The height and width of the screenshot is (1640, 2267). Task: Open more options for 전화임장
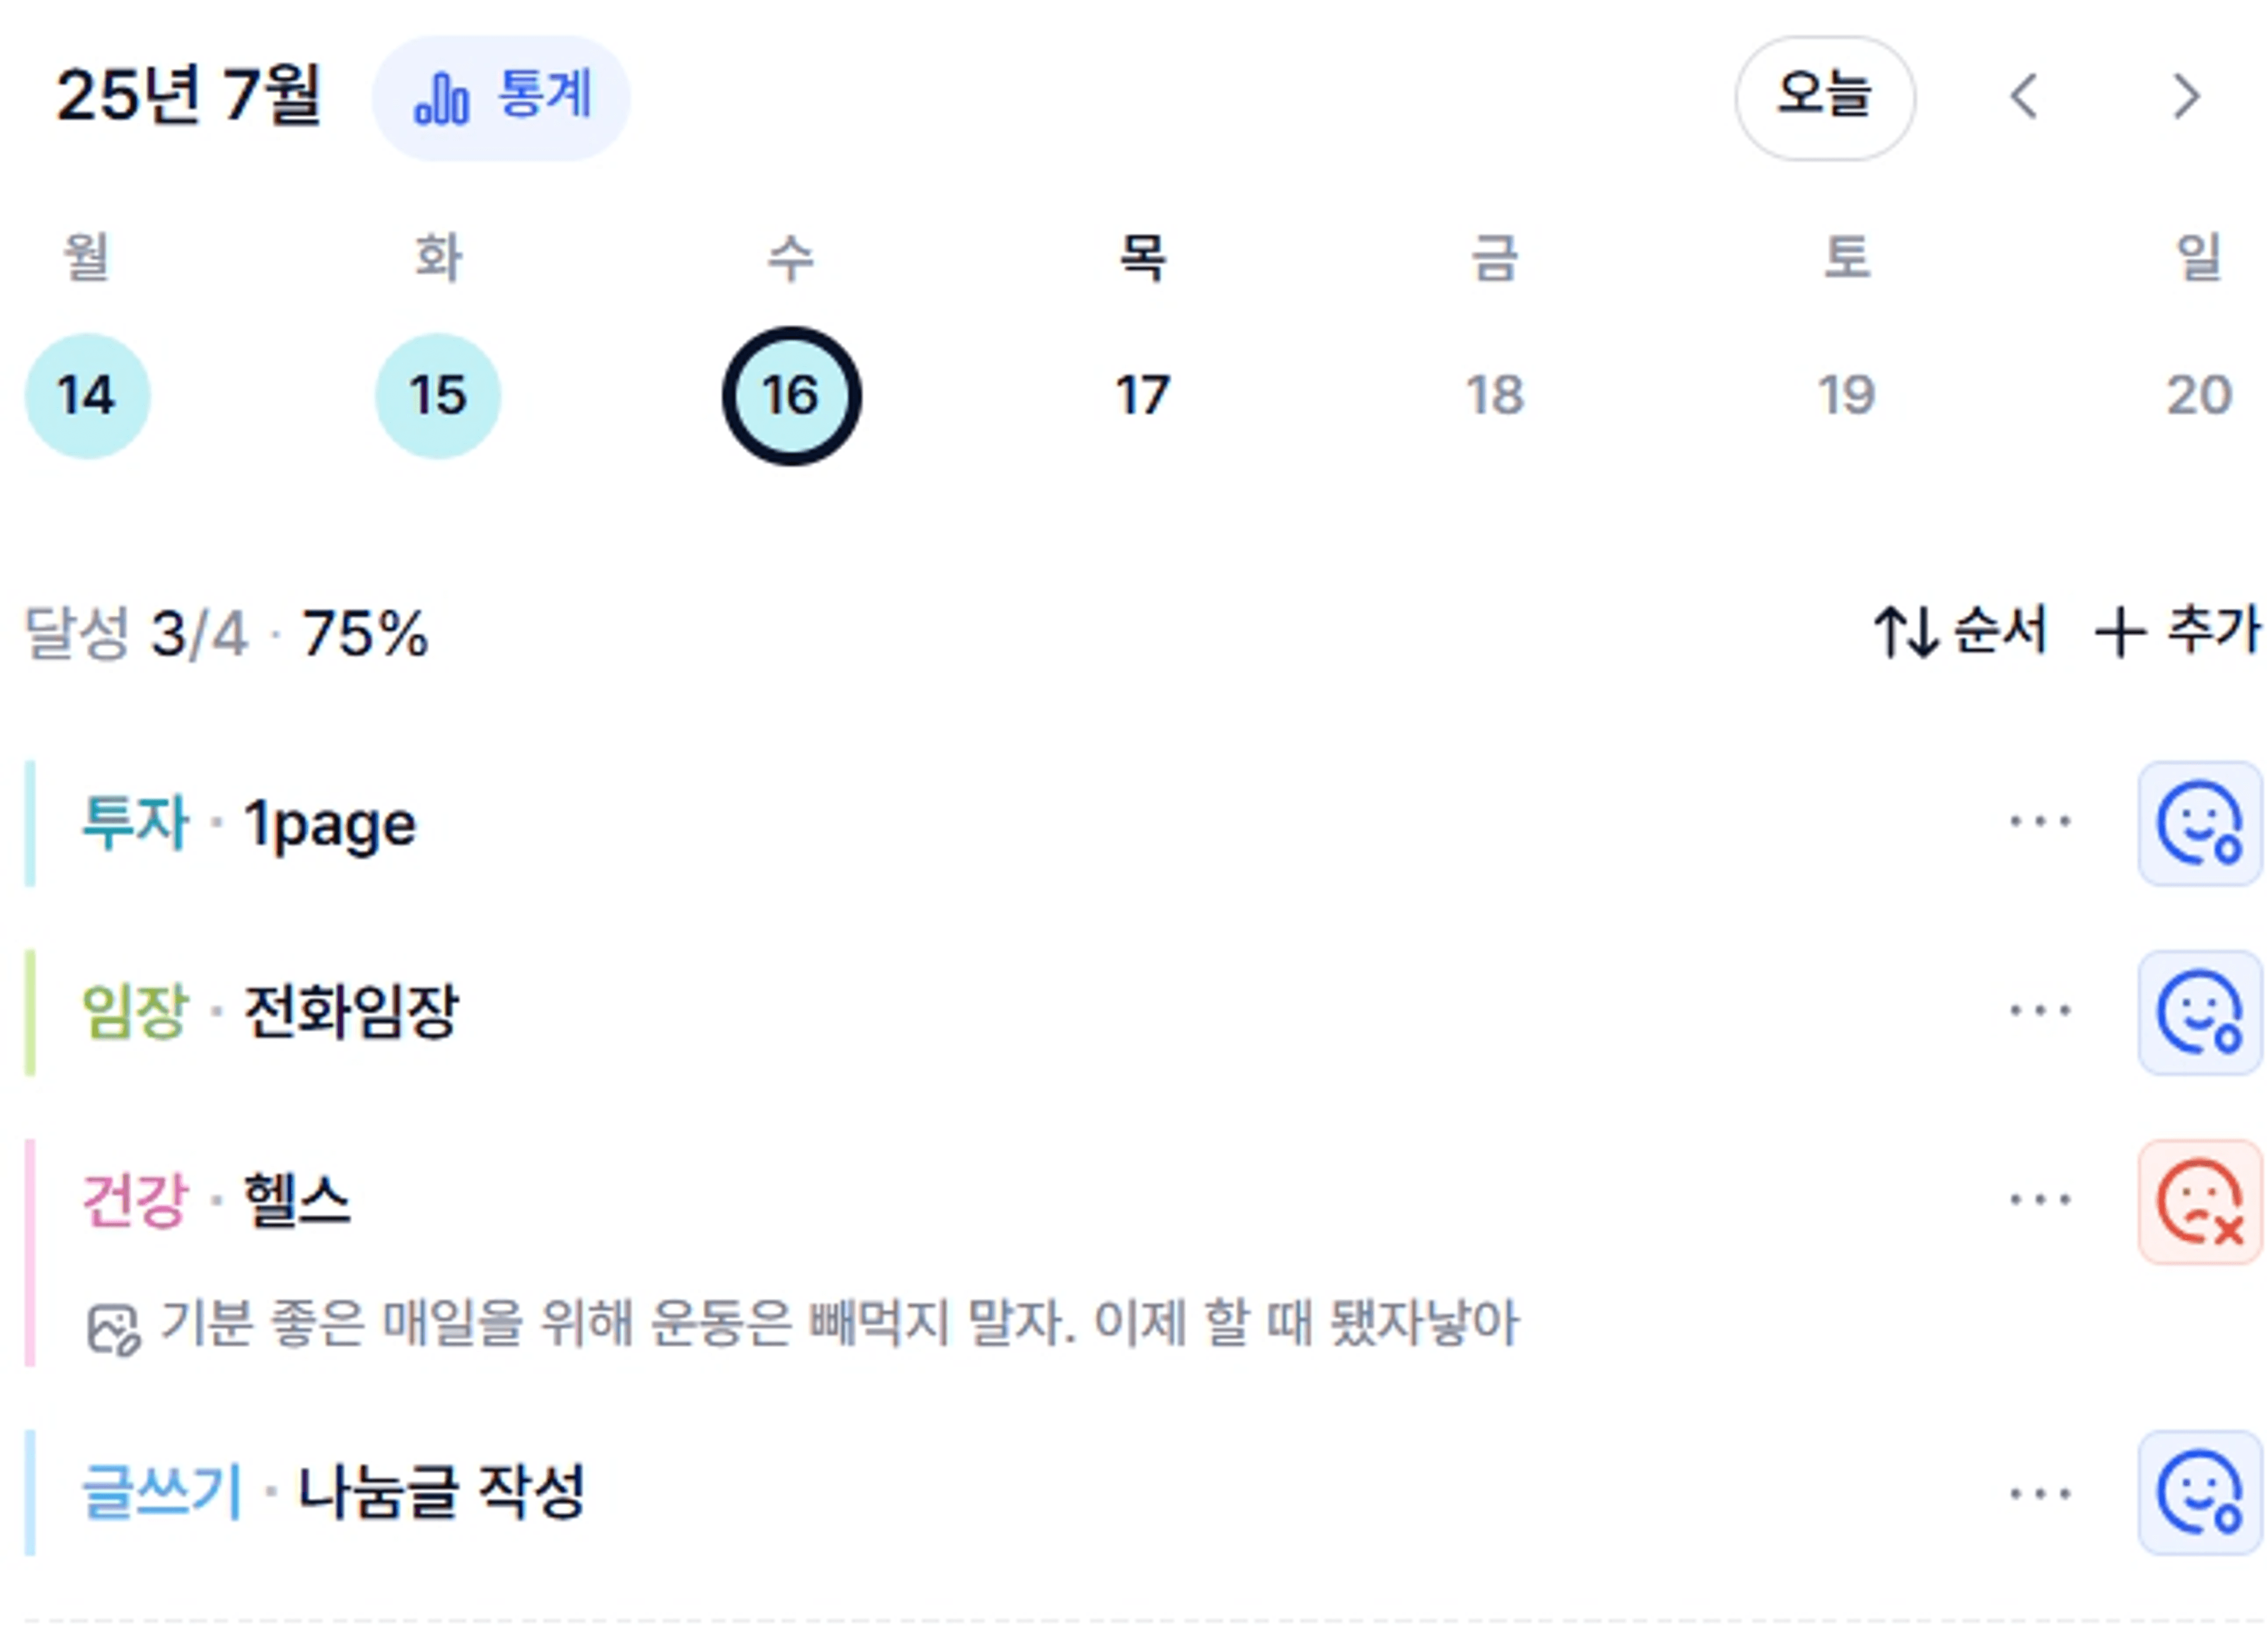[2040, 1011]
